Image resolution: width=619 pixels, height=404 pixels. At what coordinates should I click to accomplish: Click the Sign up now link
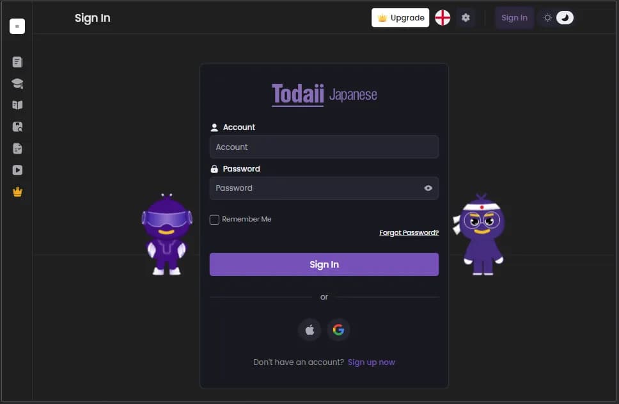point(371,362)
